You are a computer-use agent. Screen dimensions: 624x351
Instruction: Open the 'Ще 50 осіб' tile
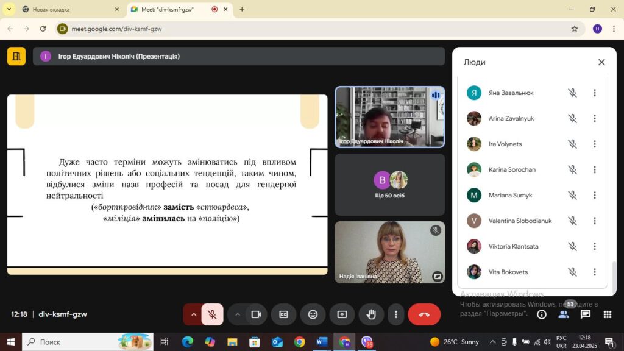(x=389, y=185)
